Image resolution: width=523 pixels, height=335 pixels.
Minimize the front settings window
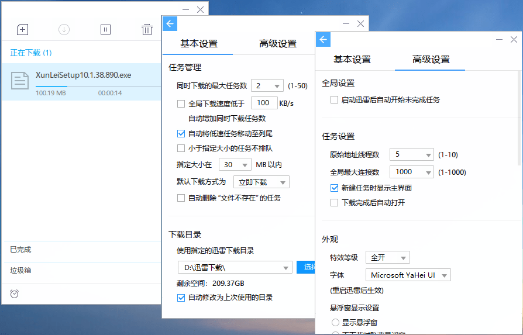[500, 39]
